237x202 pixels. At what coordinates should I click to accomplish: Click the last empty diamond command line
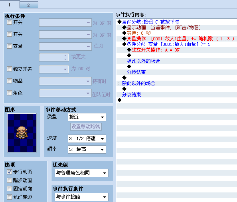177,100
